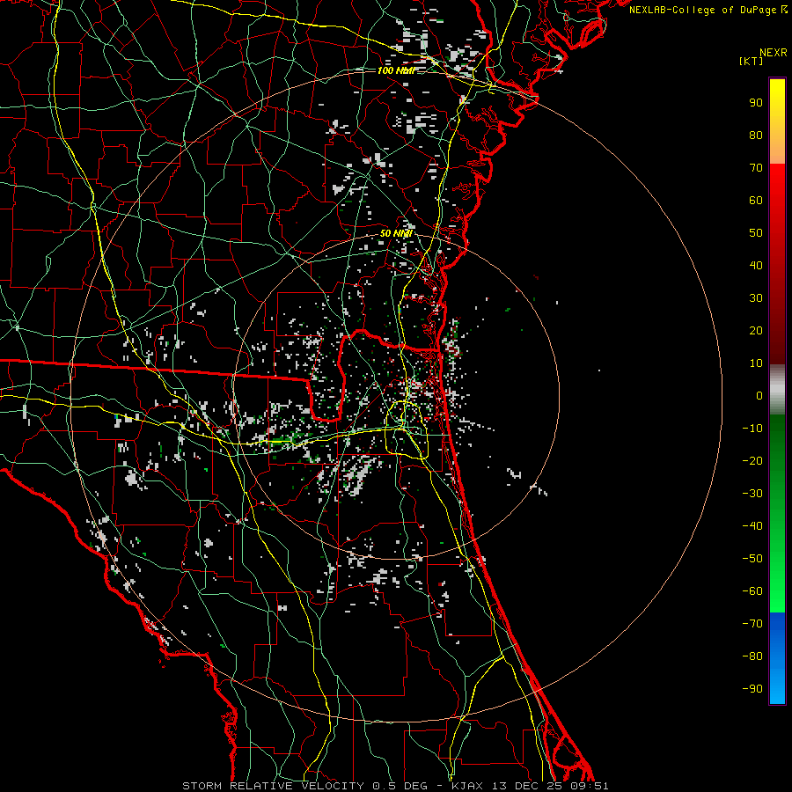Click the 10 value on the velocity scale

coord(756,363)
